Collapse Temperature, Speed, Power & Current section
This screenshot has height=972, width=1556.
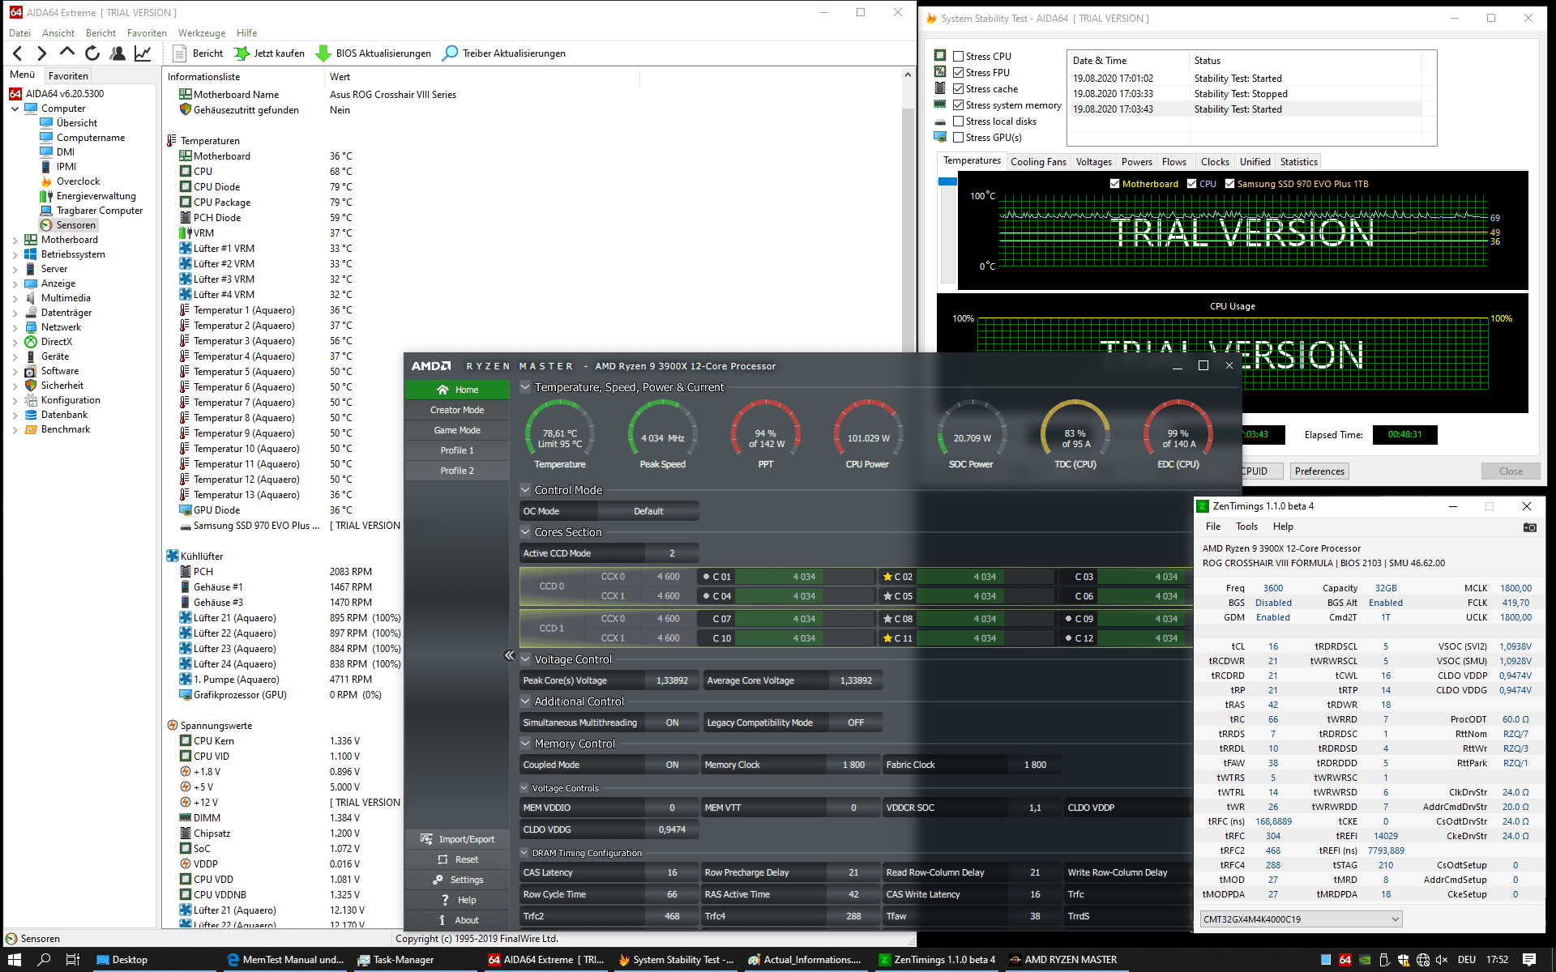coord(525,387)
